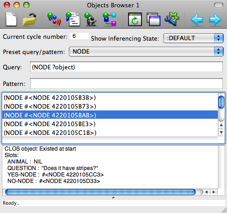Open settings with the gear wrench icon
The image size is (227, 213).
(172, 19)
